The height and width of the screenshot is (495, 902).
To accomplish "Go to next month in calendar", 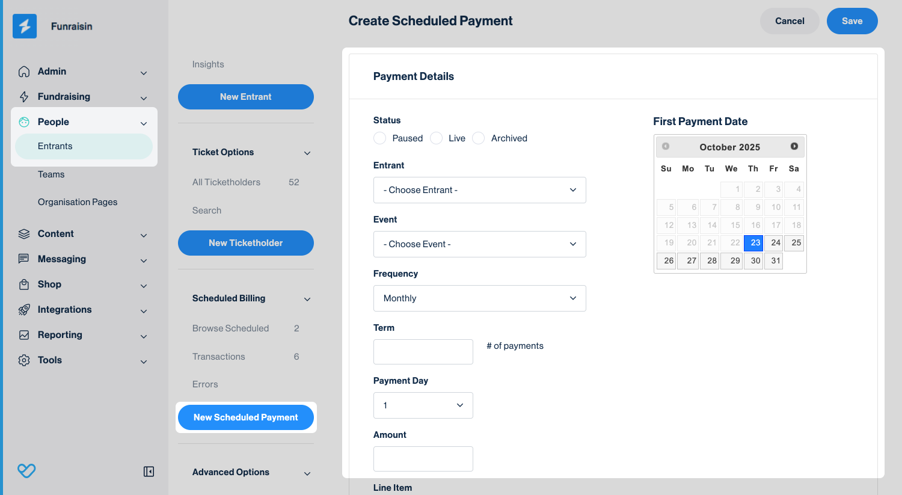I will [794, 146].
